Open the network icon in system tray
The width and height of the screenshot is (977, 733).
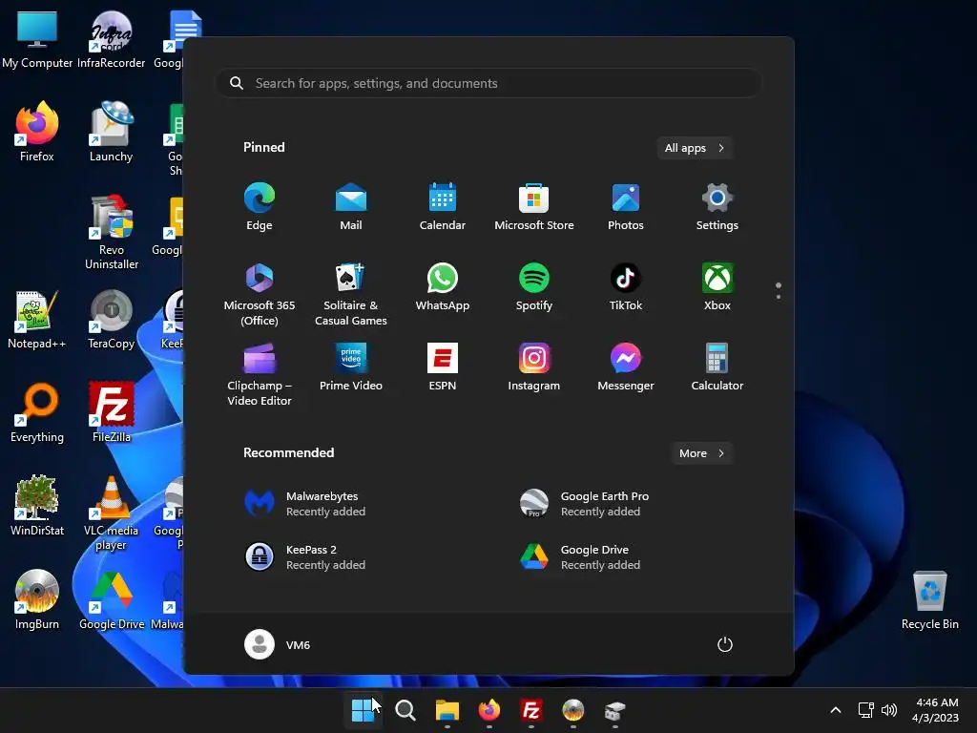pyautogui.click(x=865, y=710)
